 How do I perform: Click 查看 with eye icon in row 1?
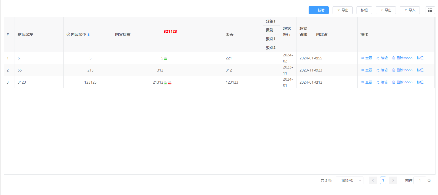(366, 58)
